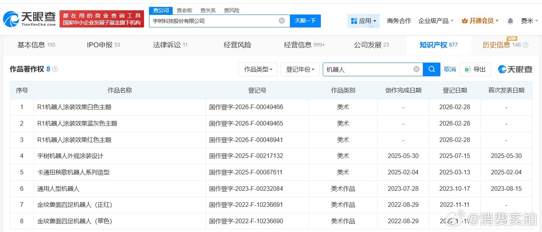Image resolution: width=542 pixels, height=232 pixels.
Task: Open the 公司发展 tab
Action: [x=371, y=45]
